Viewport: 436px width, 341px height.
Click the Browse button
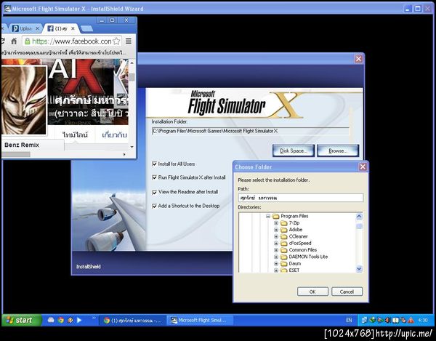338,151
